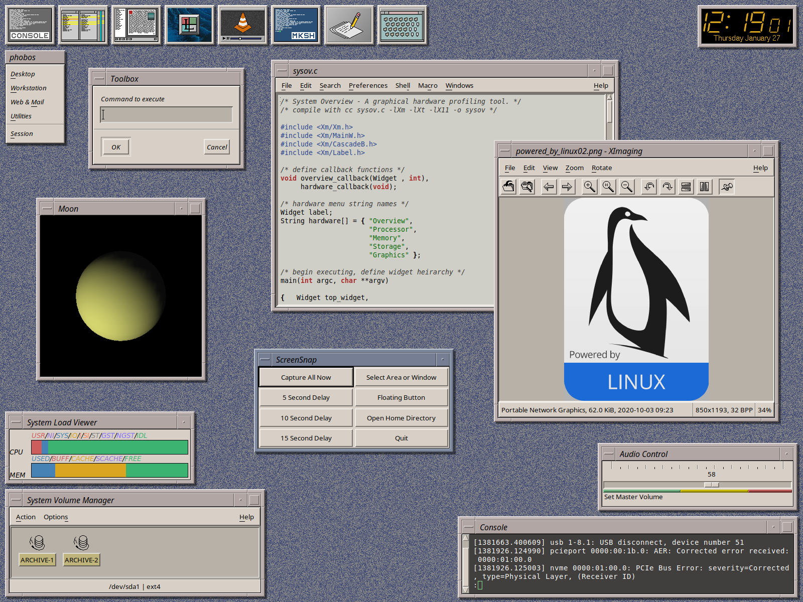Open window menu of Toolbox dialog
Screen dimensions: 803x602
pos(99,79)
